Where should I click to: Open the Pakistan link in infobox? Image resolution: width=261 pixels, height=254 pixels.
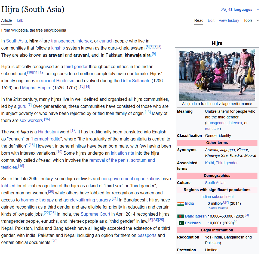pos(193,223)
